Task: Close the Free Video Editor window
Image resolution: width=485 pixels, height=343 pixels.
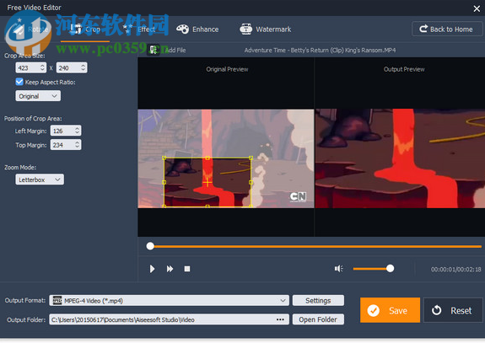Action: click(477, 8)
